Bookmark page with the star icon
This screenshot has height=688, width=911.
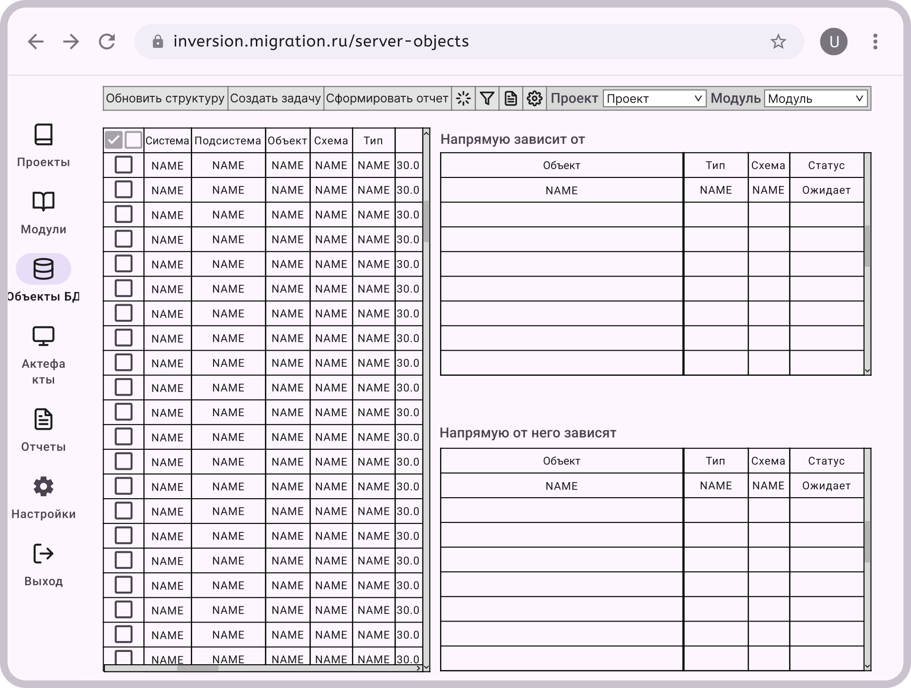pos(778,42)
